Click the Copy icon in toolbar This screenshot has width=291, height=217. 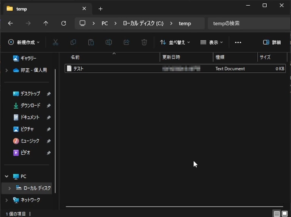73,42
